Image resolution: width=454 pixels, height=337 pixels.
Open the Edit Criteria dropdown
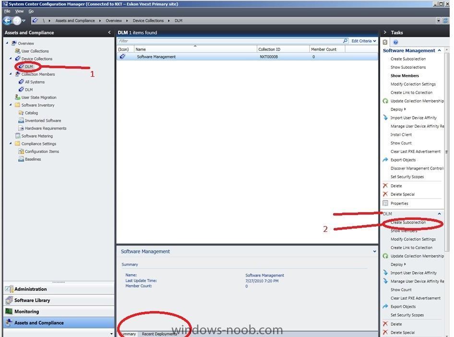pos(364,41)
